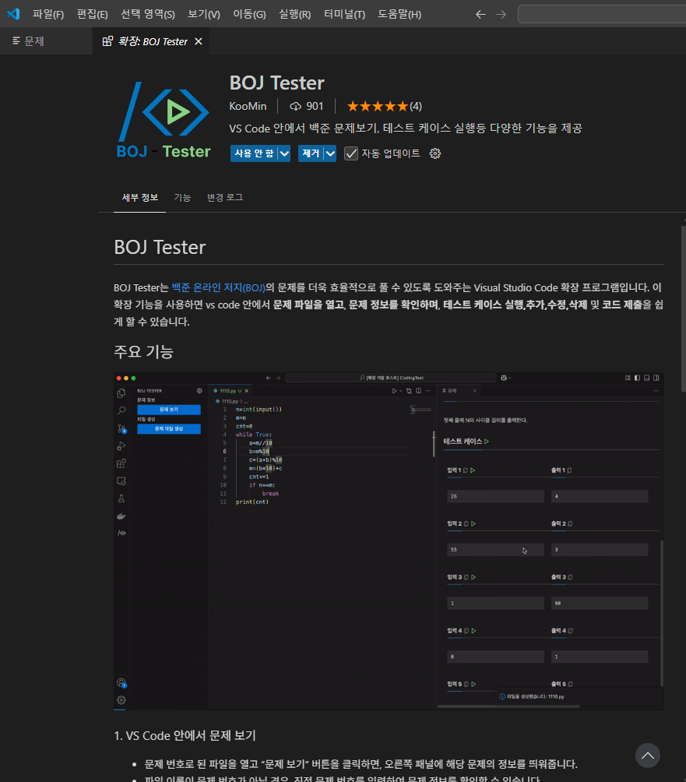Toggle the 자동 업데이트 checkbox
686x782 pixels.
(x=351, y=153)
